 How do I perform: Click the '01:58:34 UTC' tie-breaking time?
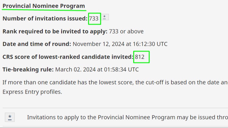click(121, 69)
